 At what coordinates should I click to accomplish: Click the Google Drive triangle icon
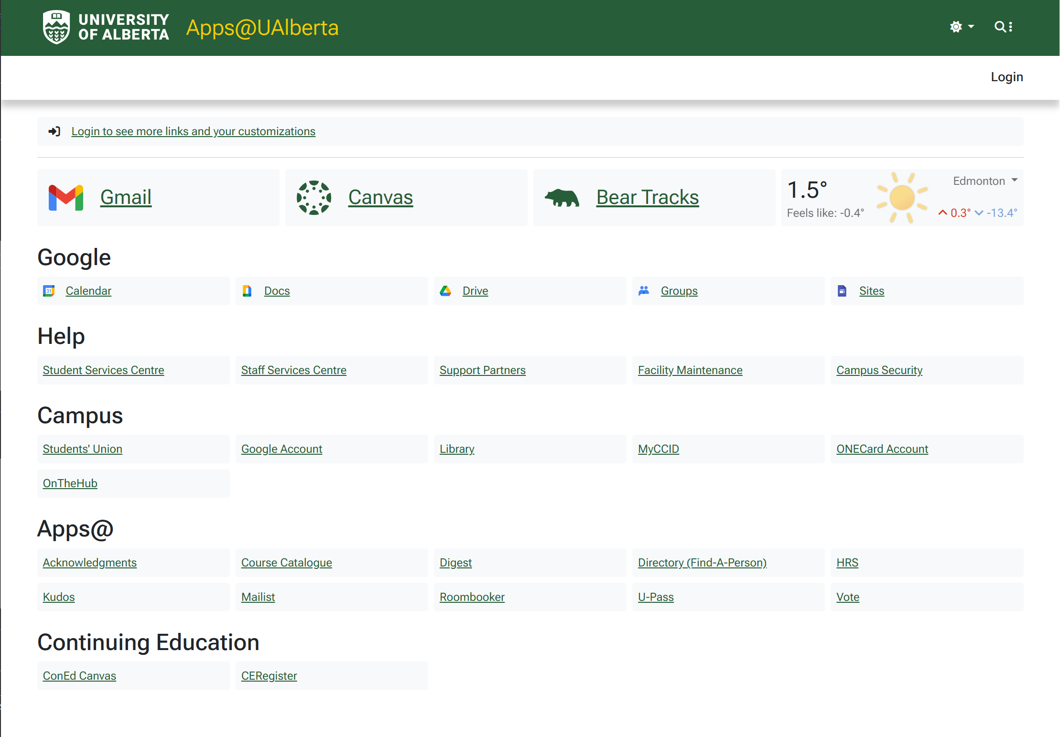(445, 291)
